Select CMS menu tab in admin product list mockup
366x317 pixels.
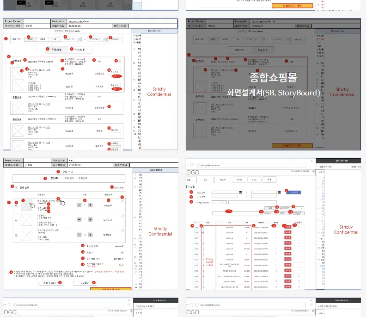click(255, 180)
